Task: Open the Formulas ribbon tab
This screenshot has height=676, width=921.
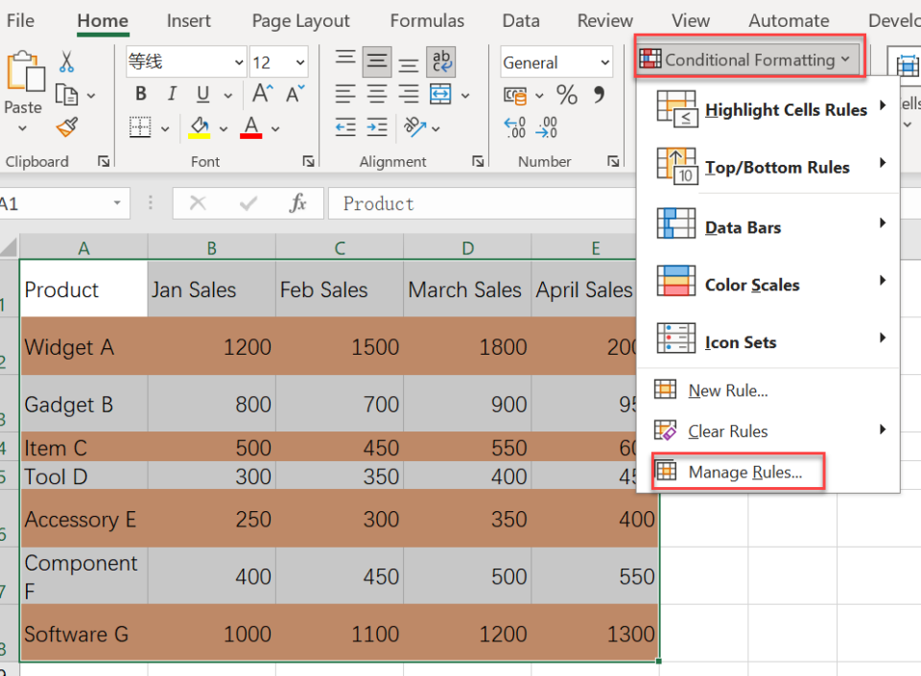Action: tap(427, 20)
